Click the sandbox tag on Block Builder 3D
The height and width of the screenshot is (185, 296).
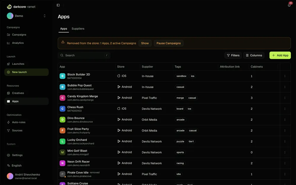point(181,76)
